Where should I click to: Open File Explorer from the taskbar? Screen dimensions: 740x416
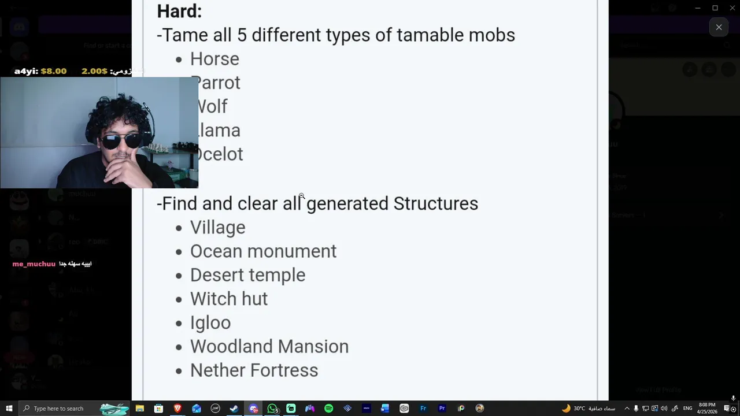140,408
